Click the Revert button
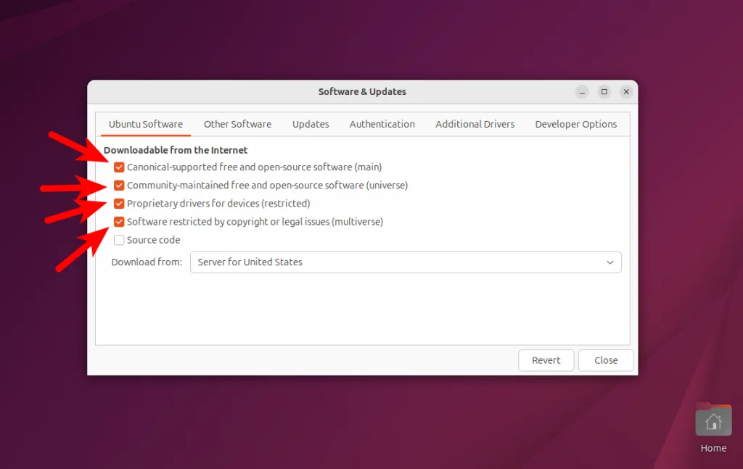 click(x=546, y=360)
